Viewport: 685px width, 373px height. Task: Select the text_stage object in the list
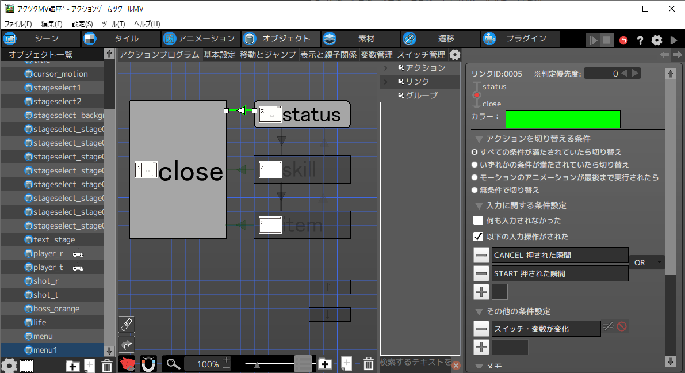[54, 239]
